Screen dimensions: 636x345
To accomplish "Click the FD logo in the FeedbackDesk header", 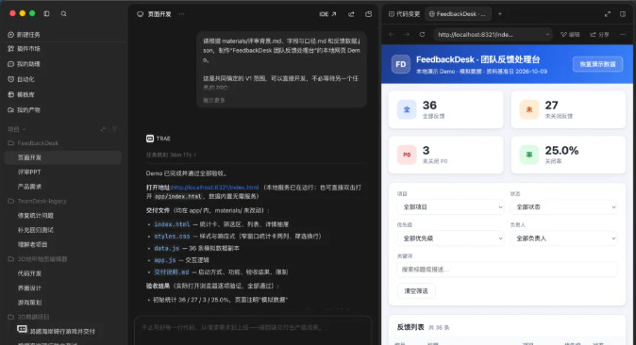I will point(400,64).
